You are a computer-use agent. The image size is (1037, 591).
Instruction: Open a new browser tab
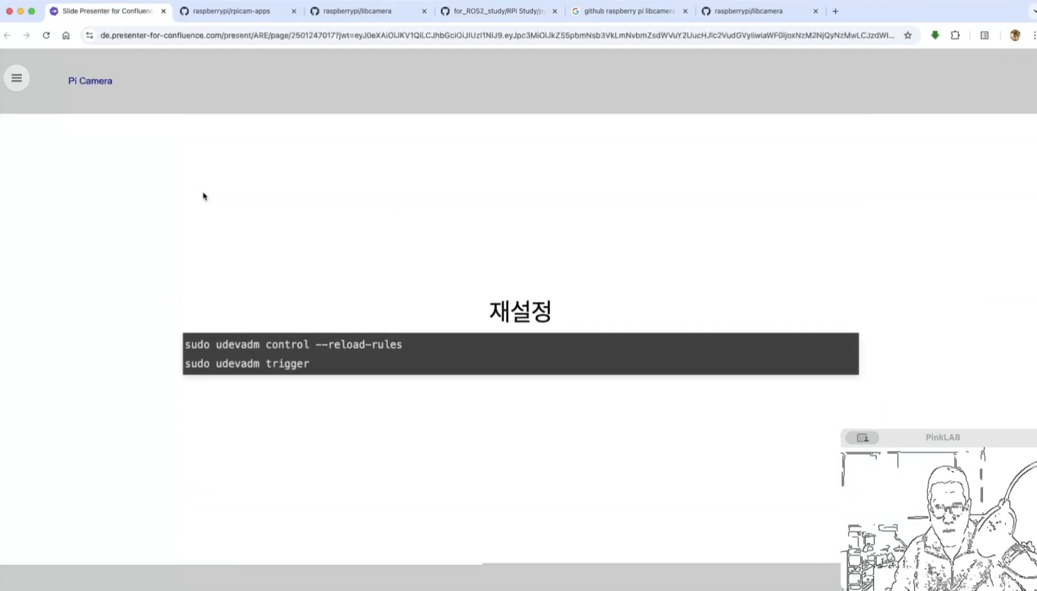coord(835,11)
